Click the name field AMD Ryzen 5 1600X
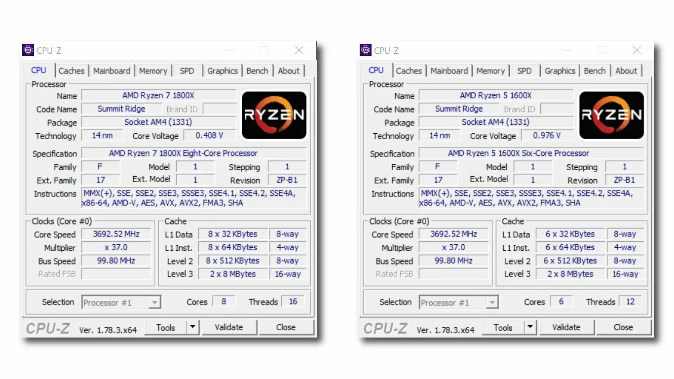This screenshot has height=379, width=674. 496,96
